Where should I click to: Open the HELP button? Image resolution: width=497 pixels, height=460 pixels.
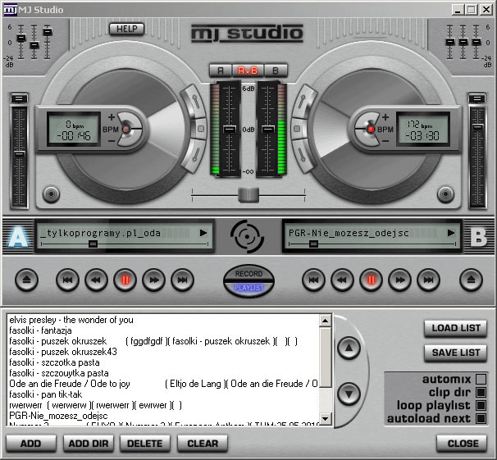tap(127, 29)
